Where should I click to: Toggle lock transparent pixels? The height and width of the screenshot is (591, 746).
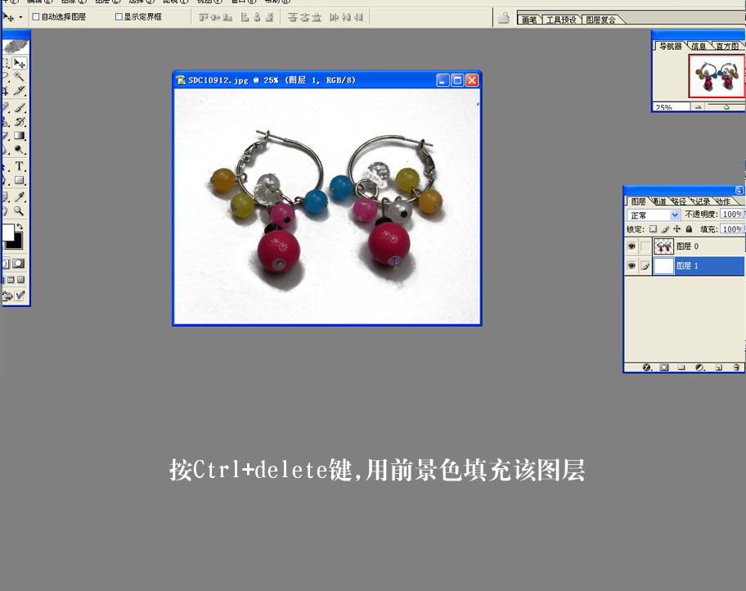pyautogui.click(x=654, y=229)
